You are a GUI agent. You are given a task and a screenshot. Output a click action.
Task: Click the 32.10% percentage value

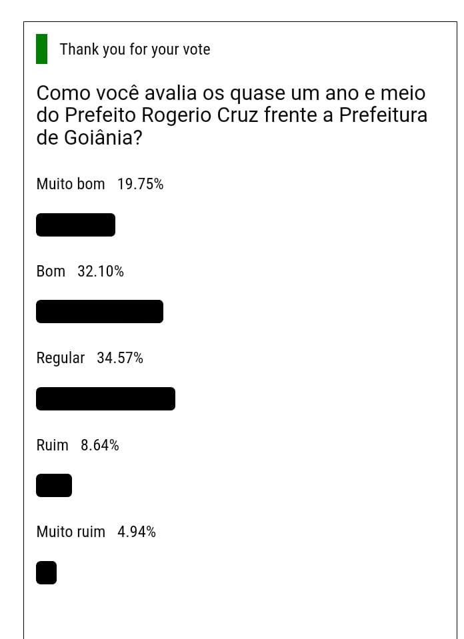point(100,271)
